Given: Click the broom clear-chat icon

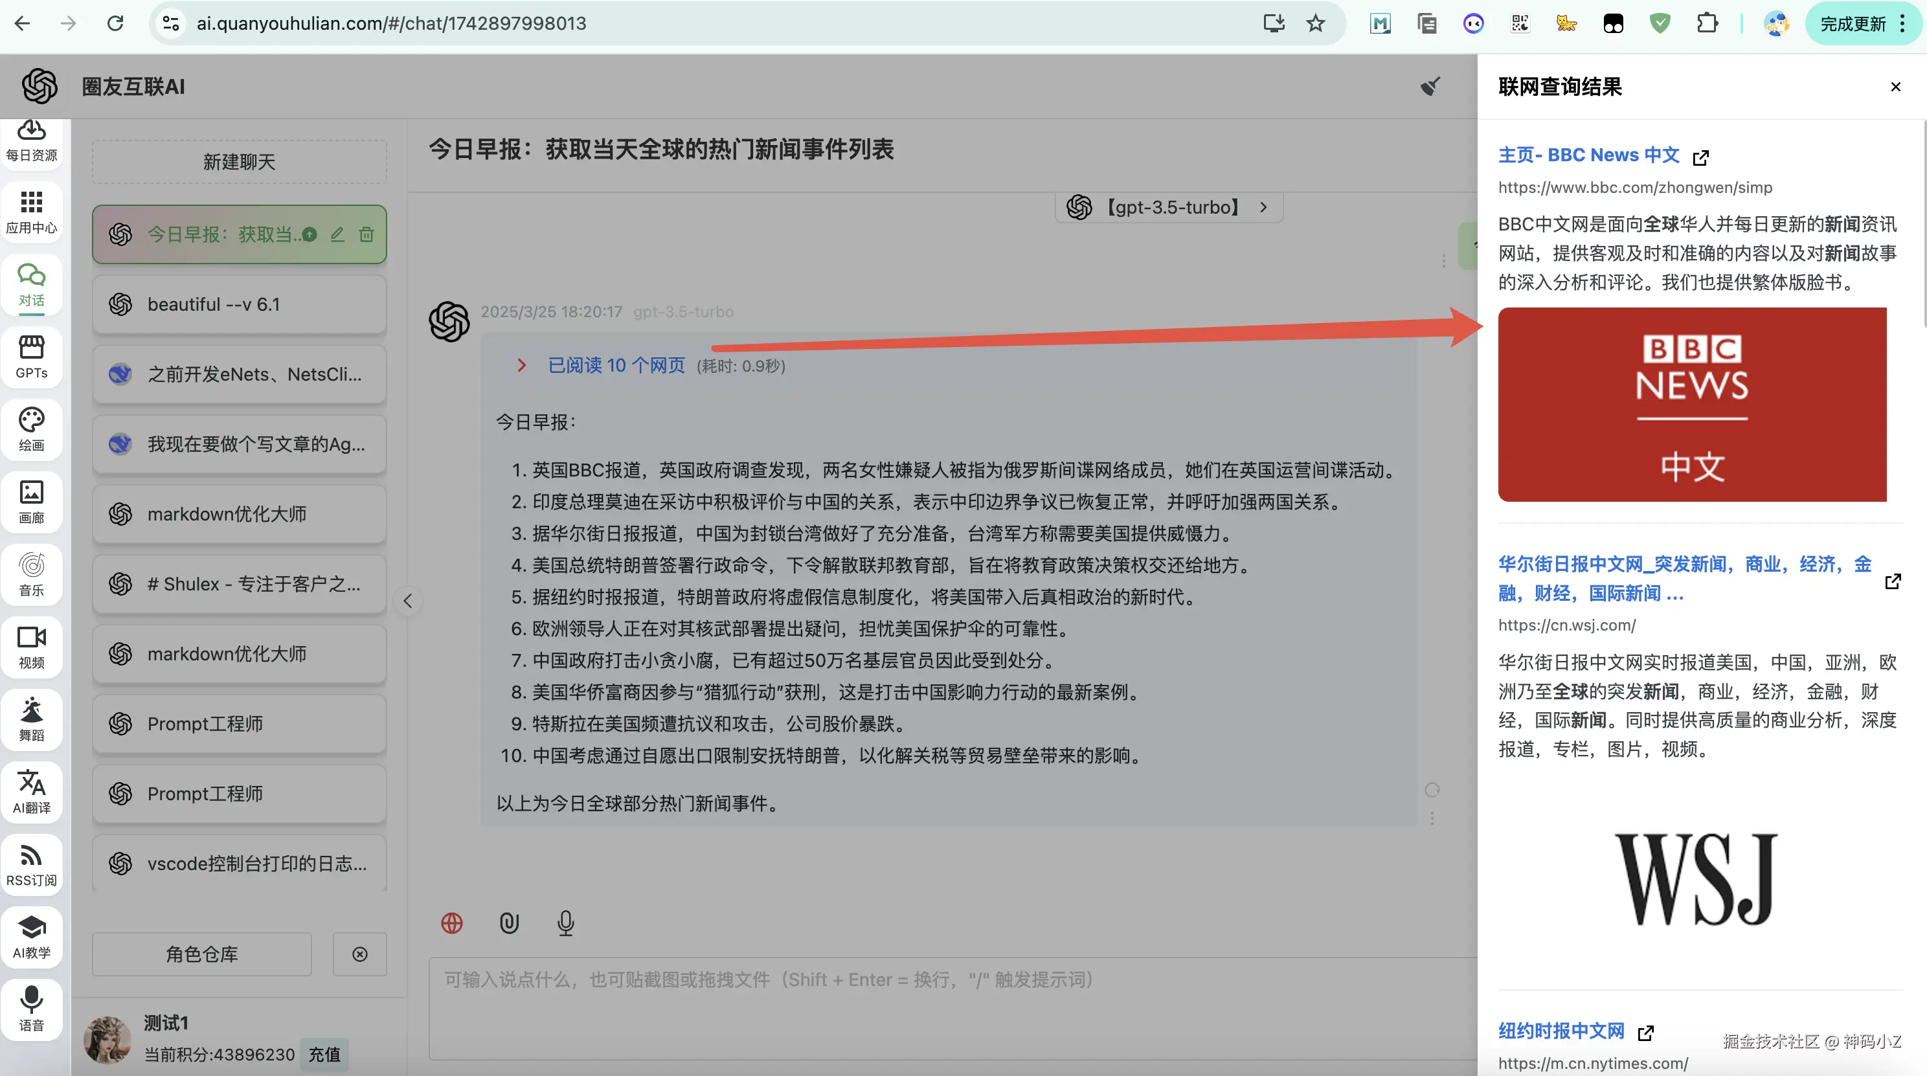Looking at the screenshot, I should click(x=1430, y=87).
